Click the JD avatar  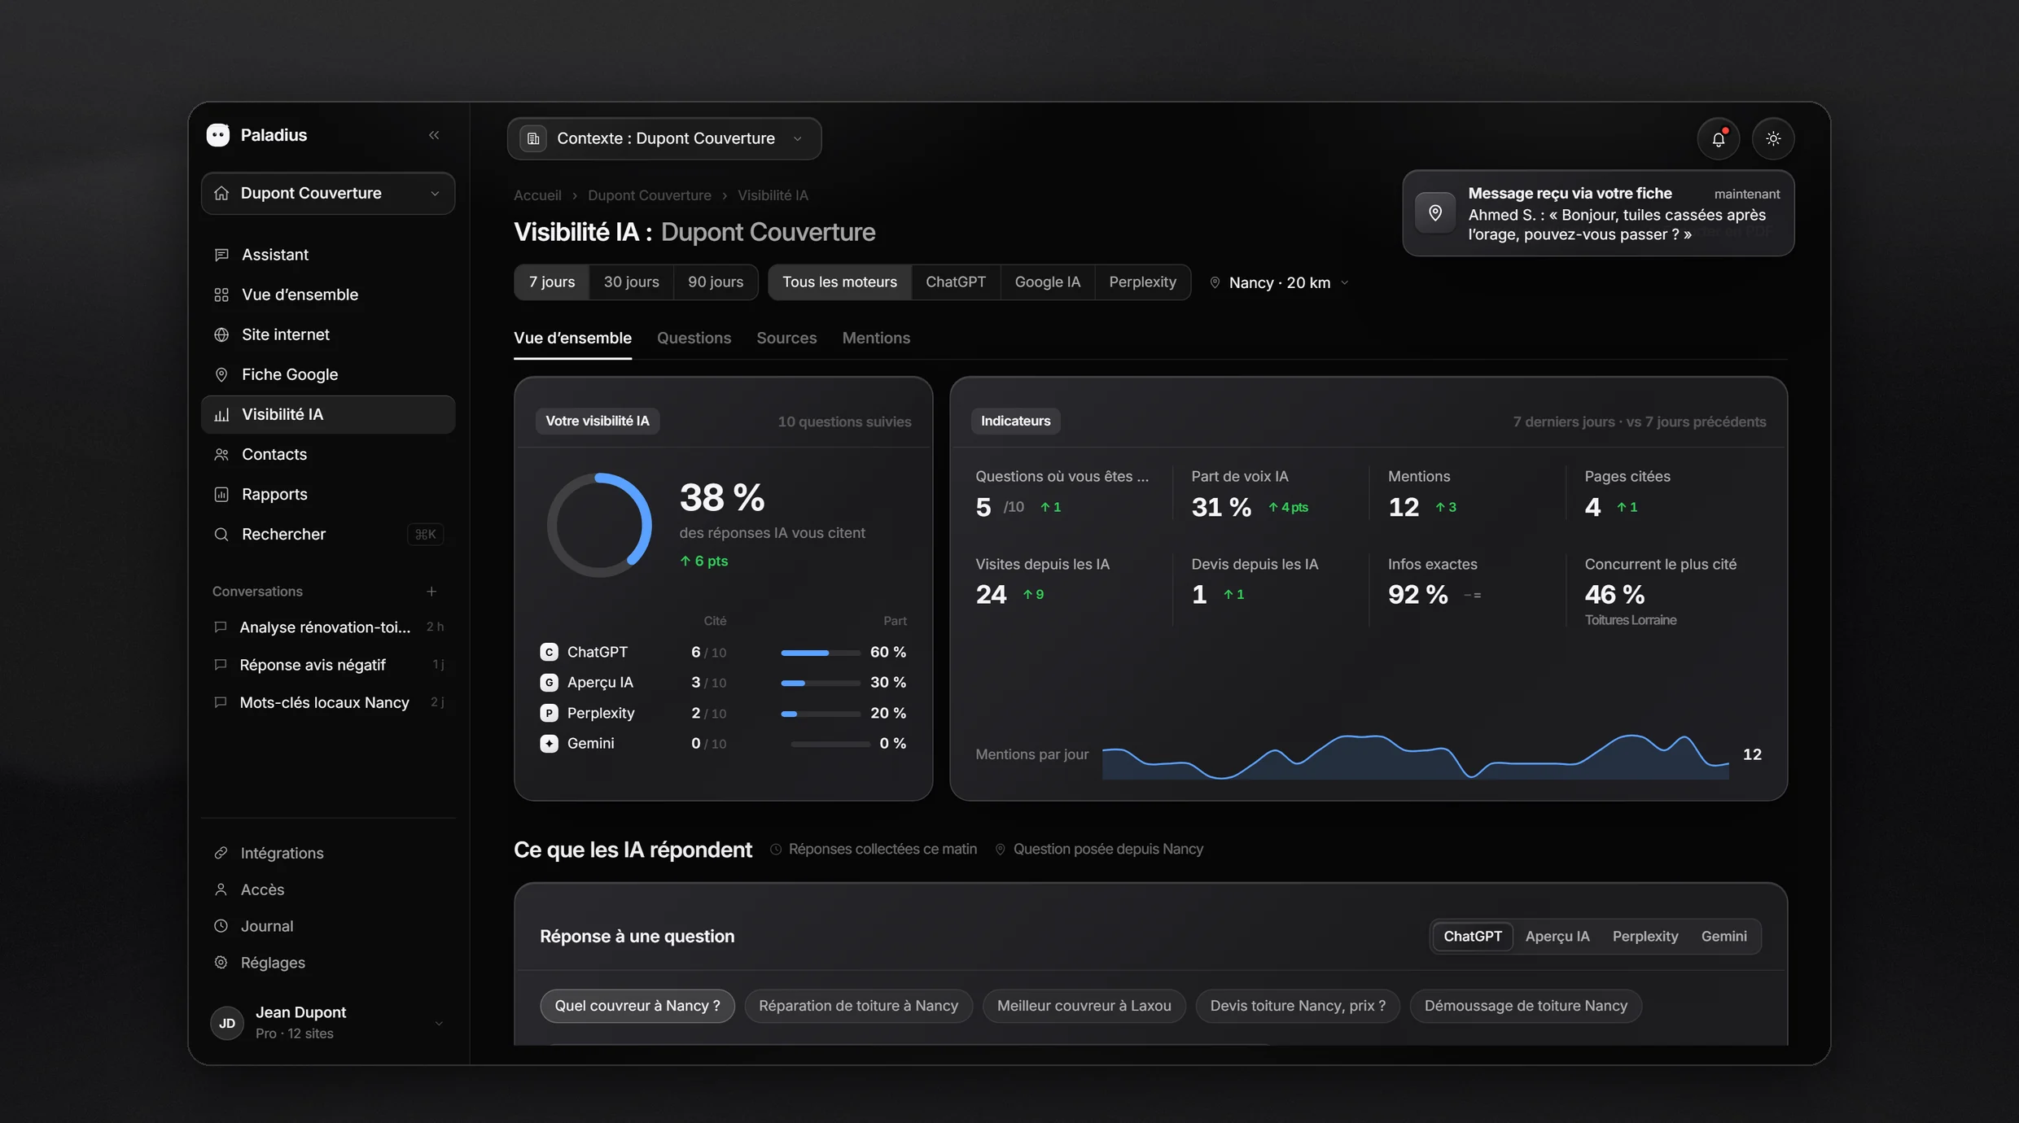(227, 1023)
